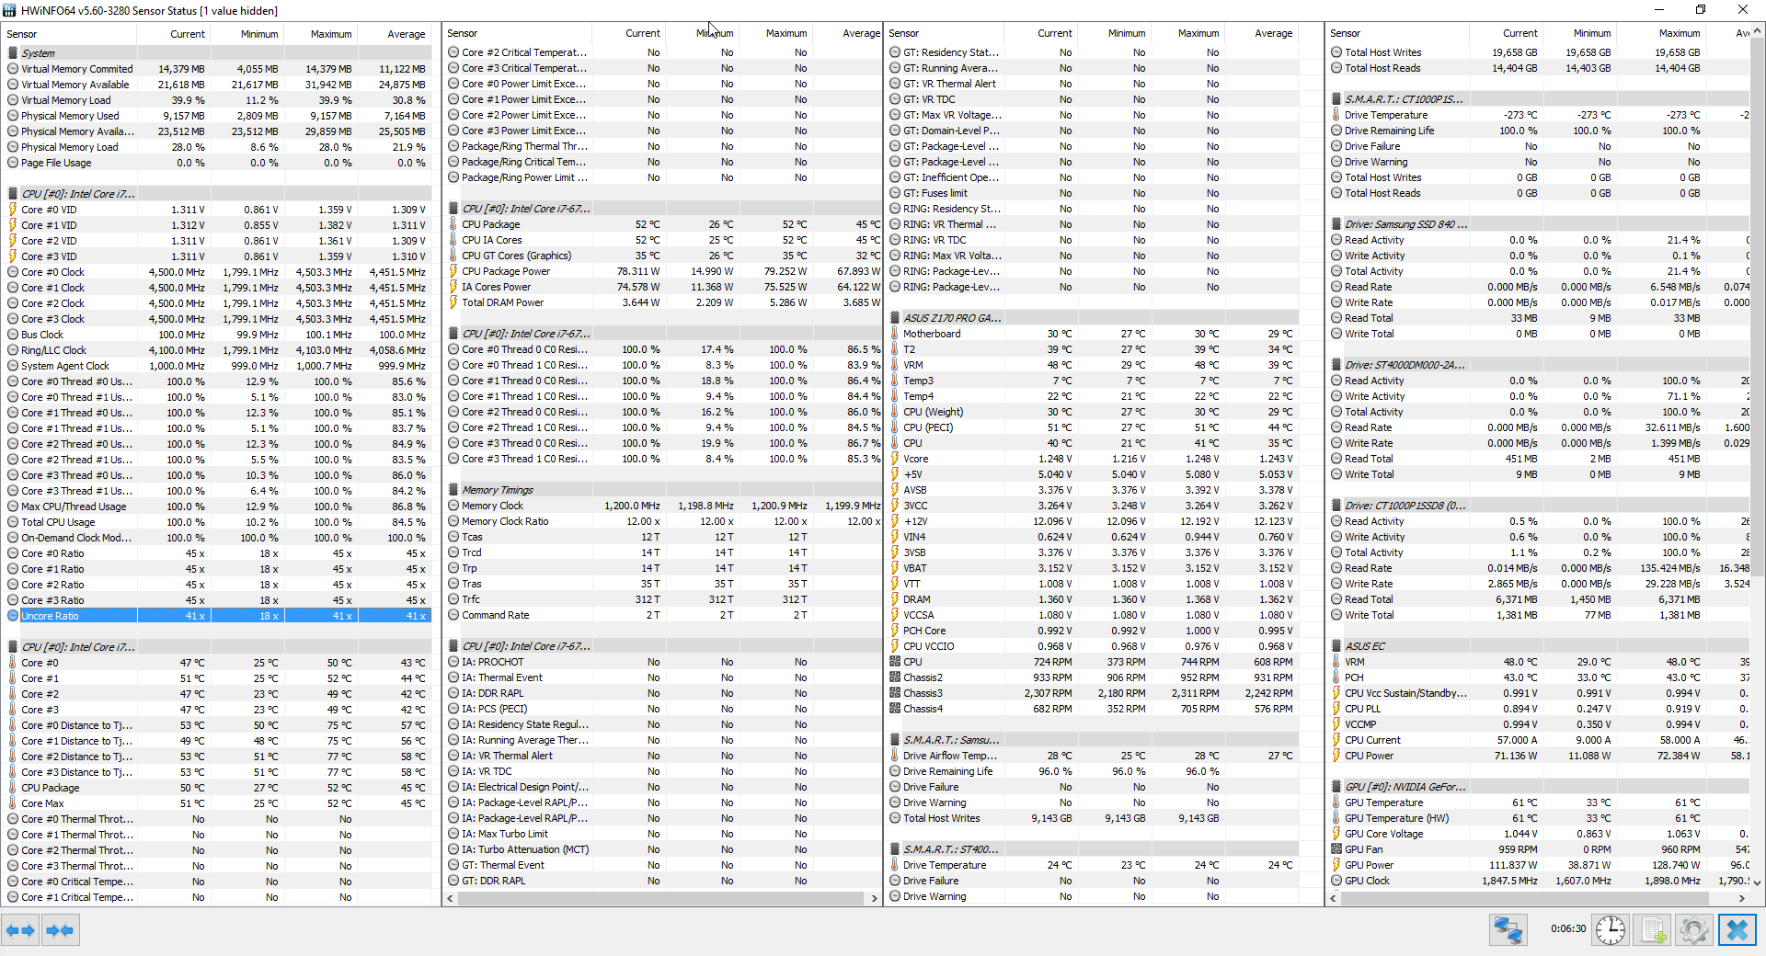Image resolution: width=1766 pixels, height=956 pixels.
Task: Click the expand columns arrows icon
Action: [20, 930]
